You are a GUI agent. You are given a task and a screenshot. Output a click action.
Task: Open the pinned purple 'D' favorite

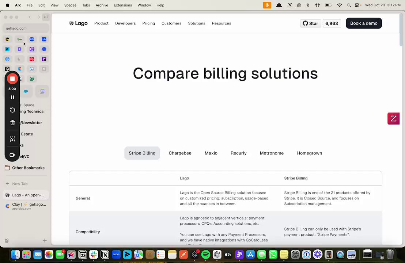click(20, 49)
